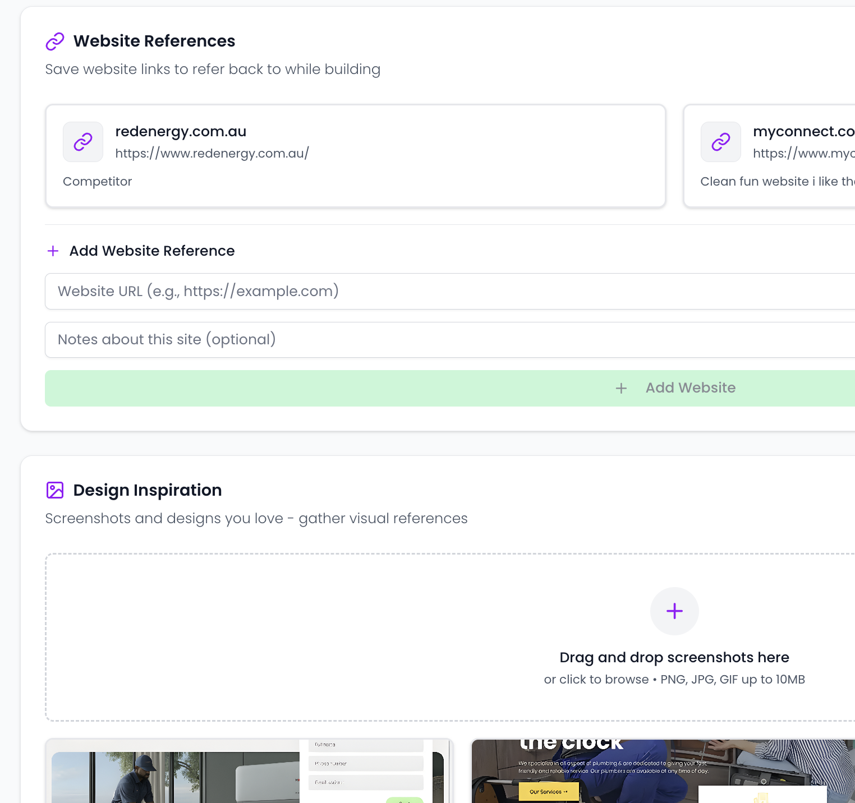
Task: Click 'Drag and drop screenshots here' text
Action: point(674,657)
